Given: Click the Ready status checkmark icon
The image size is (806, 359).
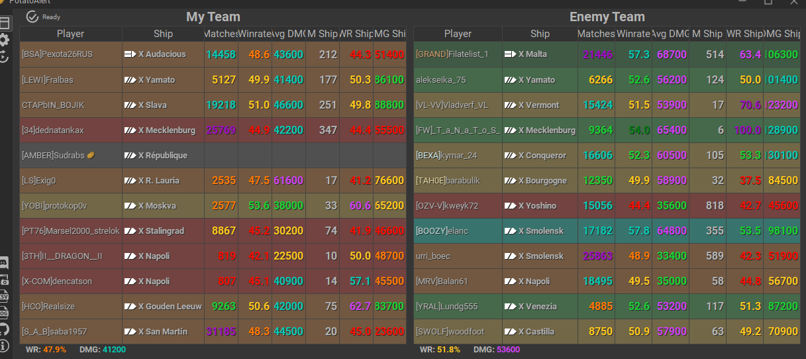Looking at the screenshot, I should click(x=32, y=17).
